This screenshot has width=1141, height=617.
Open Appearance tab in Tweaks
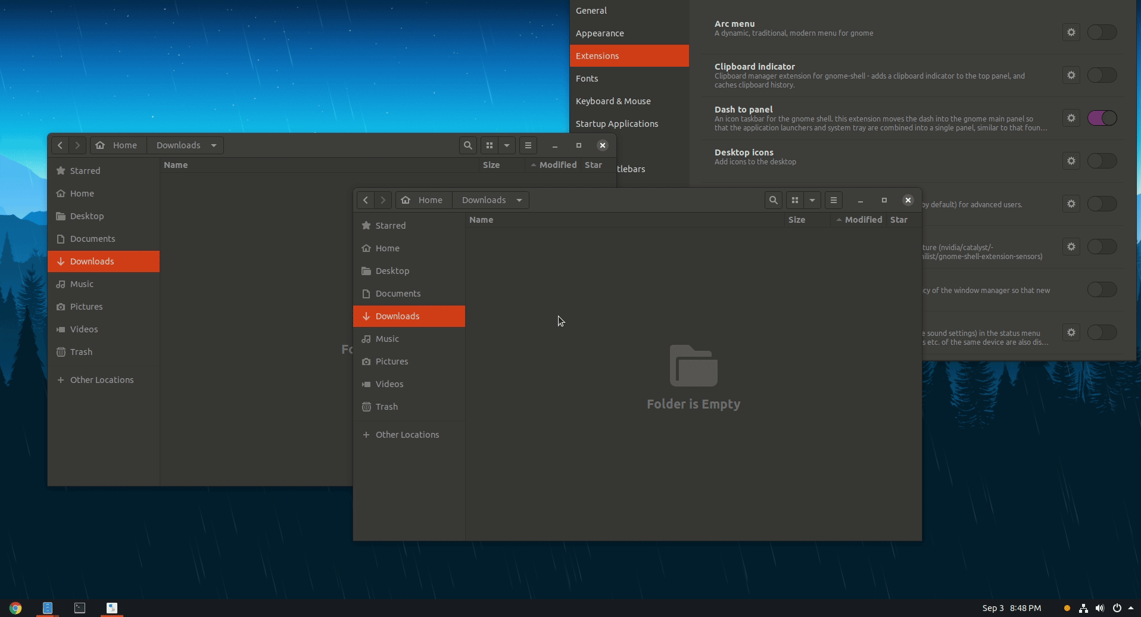[x=629, y=33]
